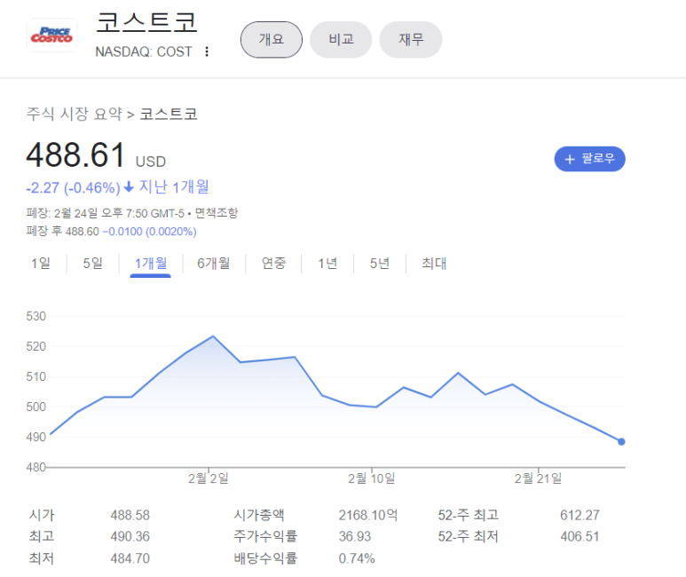The image size is (686, 577).
Task: Switch to the 비교 compare tab
Action: (341, 39)
